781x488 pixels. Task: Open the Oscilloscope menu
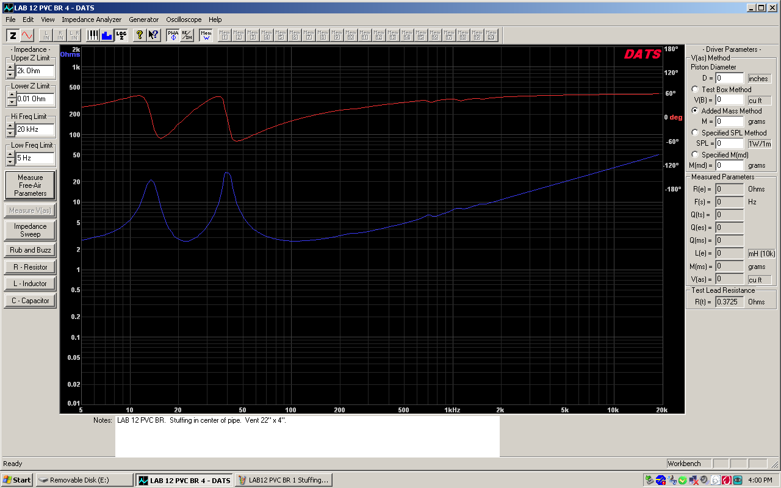(184, 20)
